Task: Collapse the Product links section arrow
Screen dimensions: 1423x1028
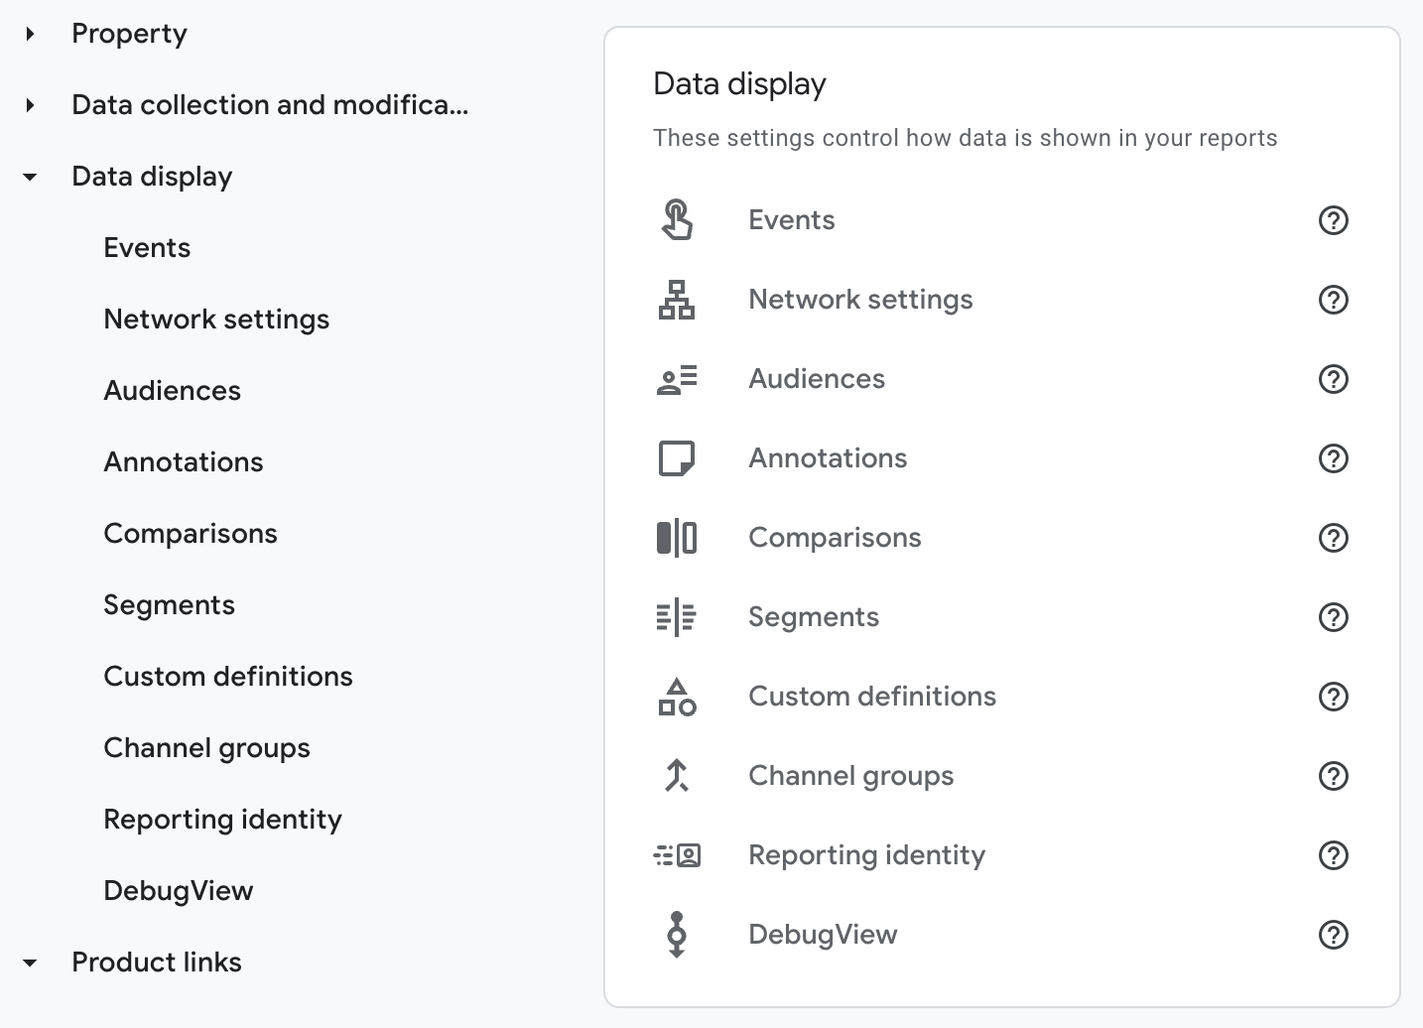Action: [31, 963]
